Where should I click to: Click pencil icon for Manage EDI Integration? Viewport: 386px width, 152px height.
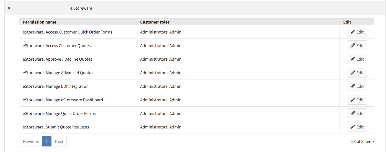pos(353,86)
